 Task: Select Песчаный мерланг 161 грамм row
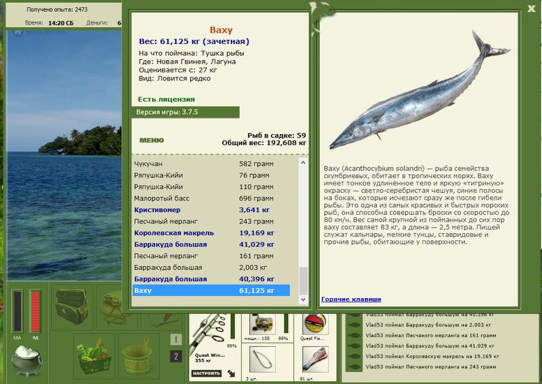point(211,256)
